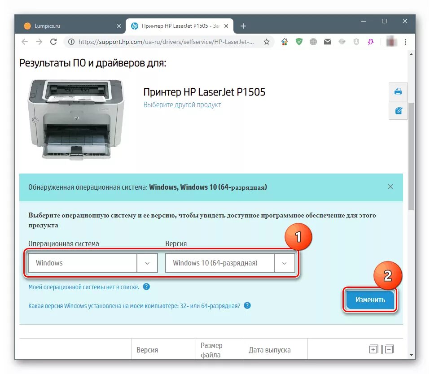Viewport: 430px width, 374px height.
Task: Open the globe extension icon
Action: coord(313,42)
